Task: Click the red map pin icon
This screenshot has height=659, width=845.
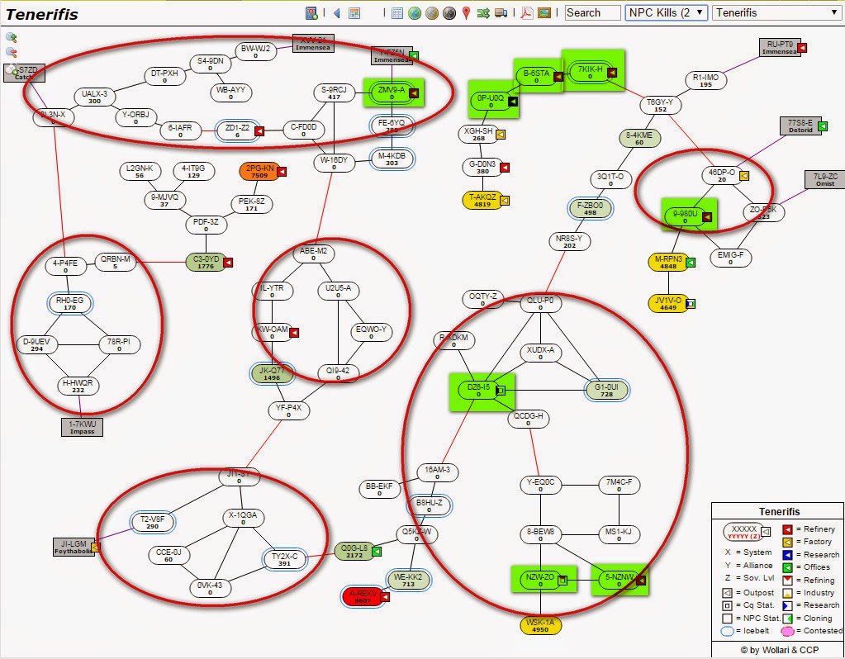Action: click(466, 13)
